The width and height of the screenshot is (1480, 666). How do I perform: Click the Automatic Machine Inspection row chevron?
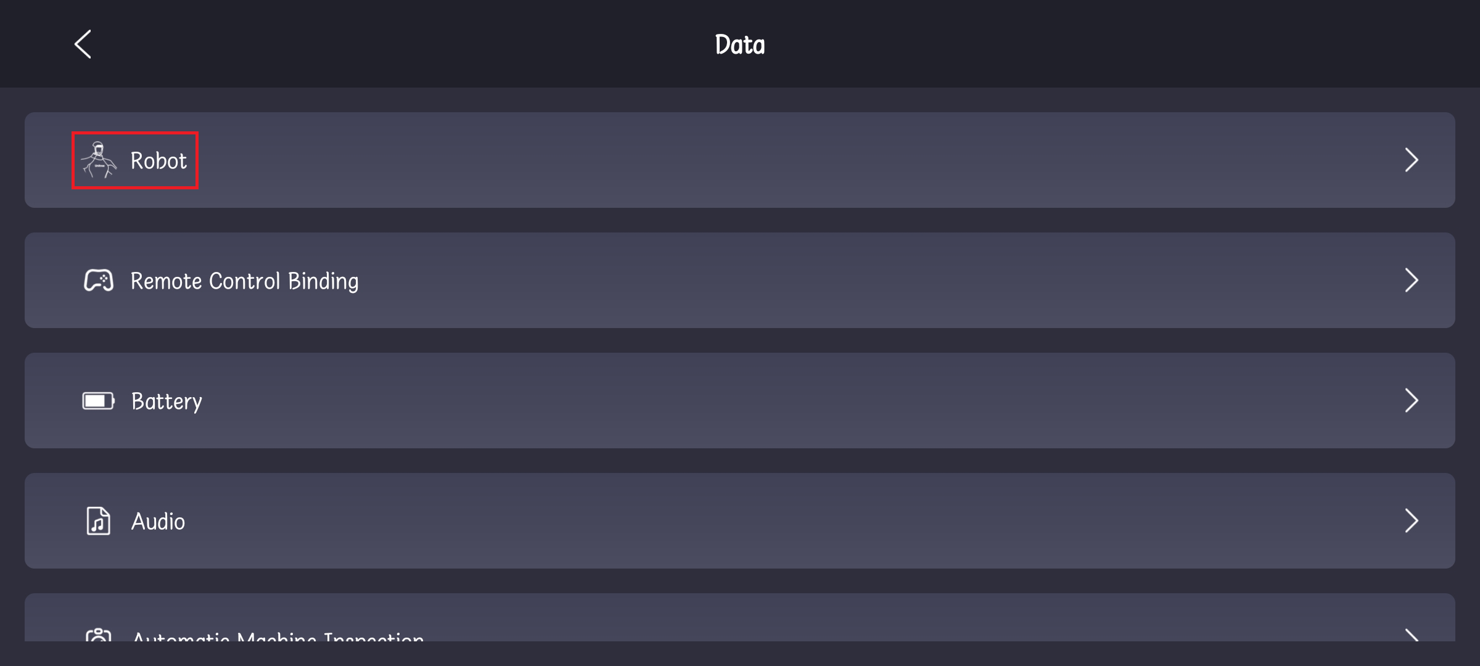point(1411,635)
